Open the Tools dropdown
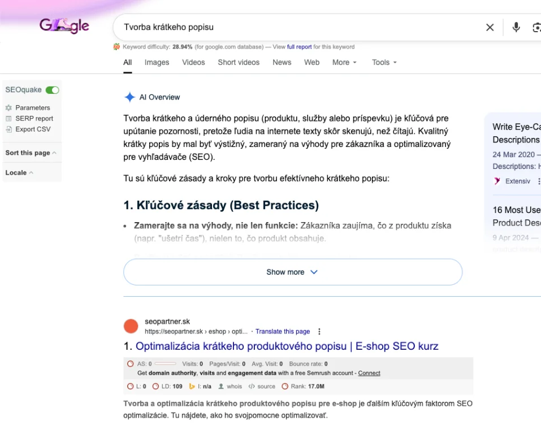The height and width of the screenshot is (434, 541). (384, 63)
